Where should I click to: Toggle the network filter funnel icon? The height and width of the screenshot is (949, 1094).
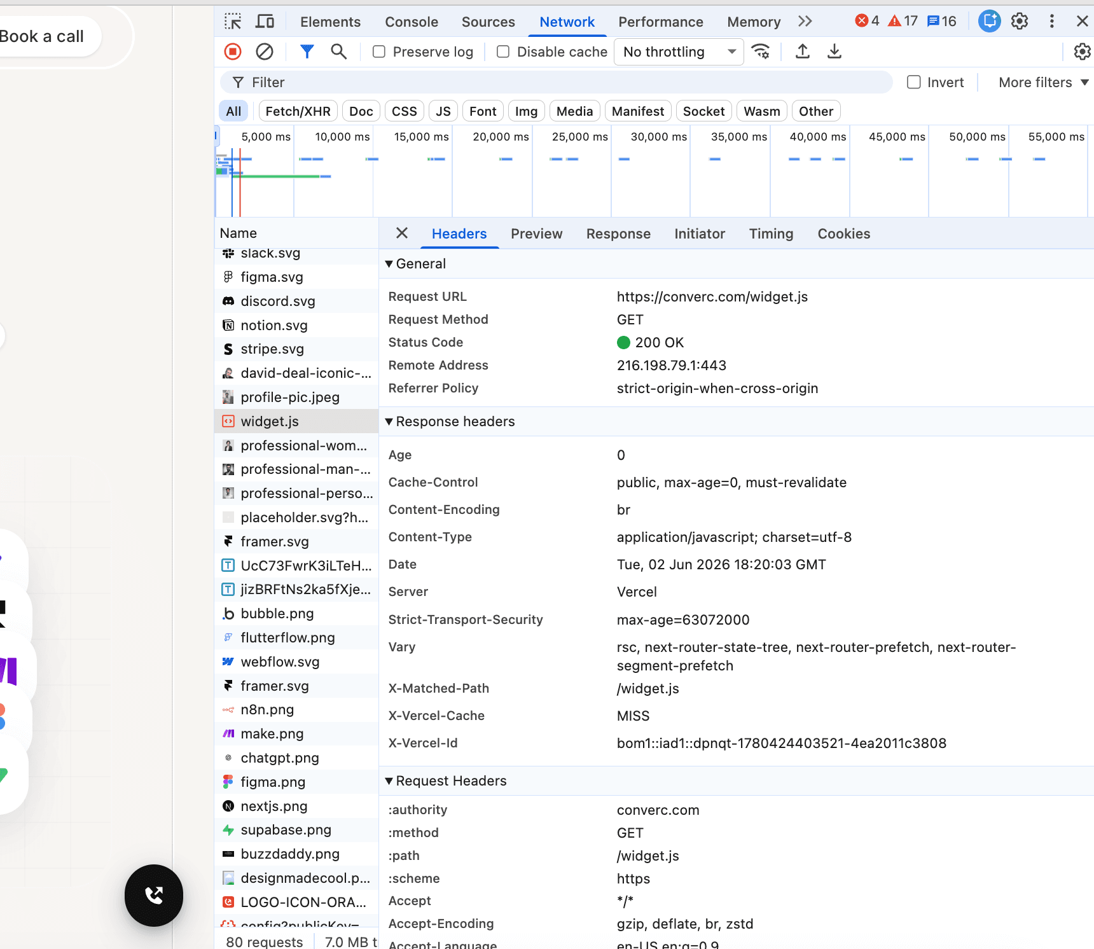tap(307, 52)
